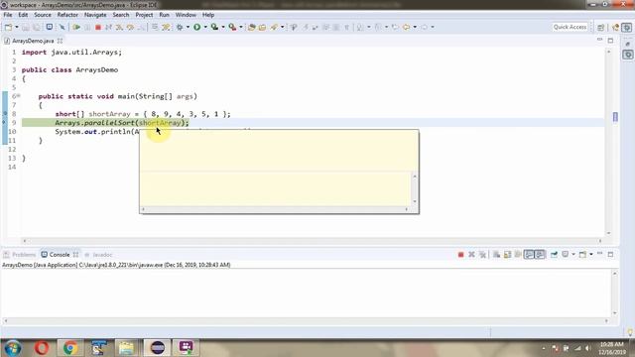The height and width of the screenshot is (357, 635).
Task: Switch to the Java perspective icon
Action: click(x=615, y=27)
